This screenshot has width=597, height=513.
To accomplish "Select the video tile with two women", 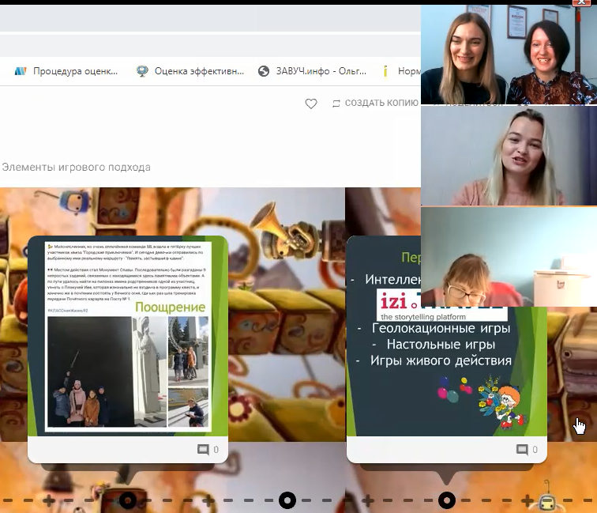I will [508, 55].
